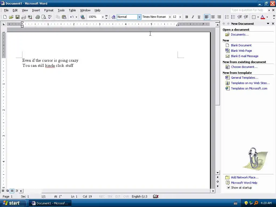Expand the Undo history dropdown arrow
The height and width of the screenshot is (207, 276).
pyautogui.click(x=76, y=17)
